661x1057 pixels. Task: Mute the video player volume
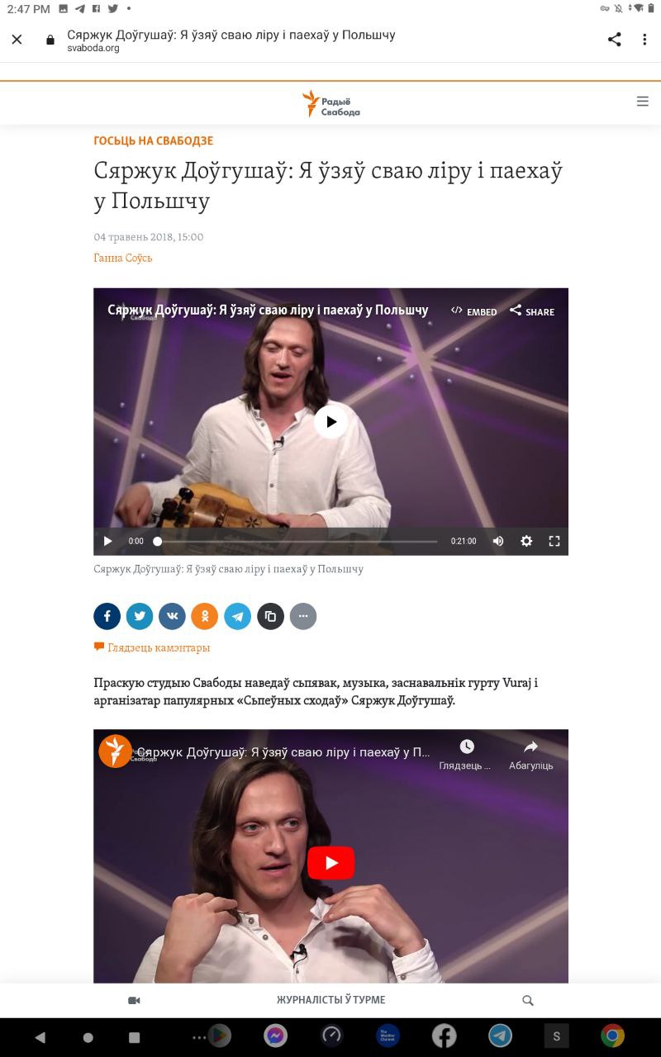tap(498, 541)
